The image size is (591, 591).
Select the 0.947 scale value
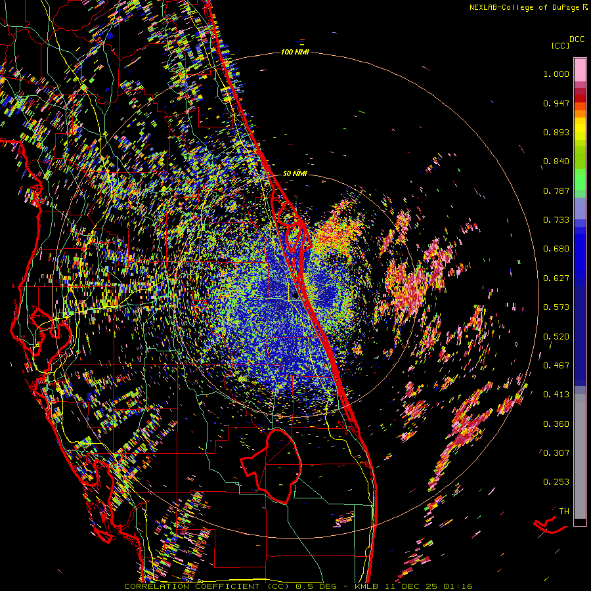tap(556, 103)
